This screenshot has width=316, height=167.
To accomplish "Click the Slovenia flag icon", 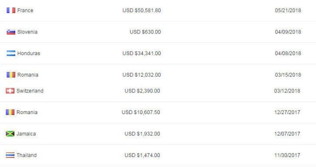I will [x=11, y=32].
